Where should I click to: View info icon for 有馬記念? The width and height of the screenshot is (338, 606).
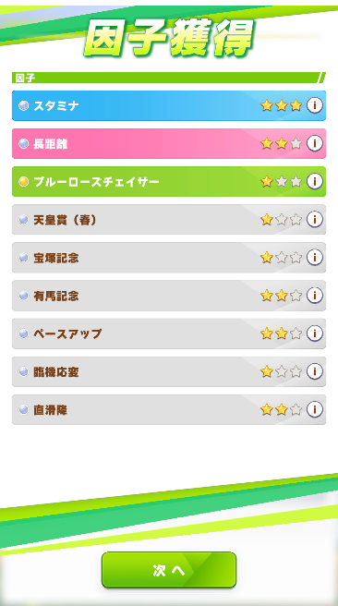pyautogui.click(x=315, y=296)
